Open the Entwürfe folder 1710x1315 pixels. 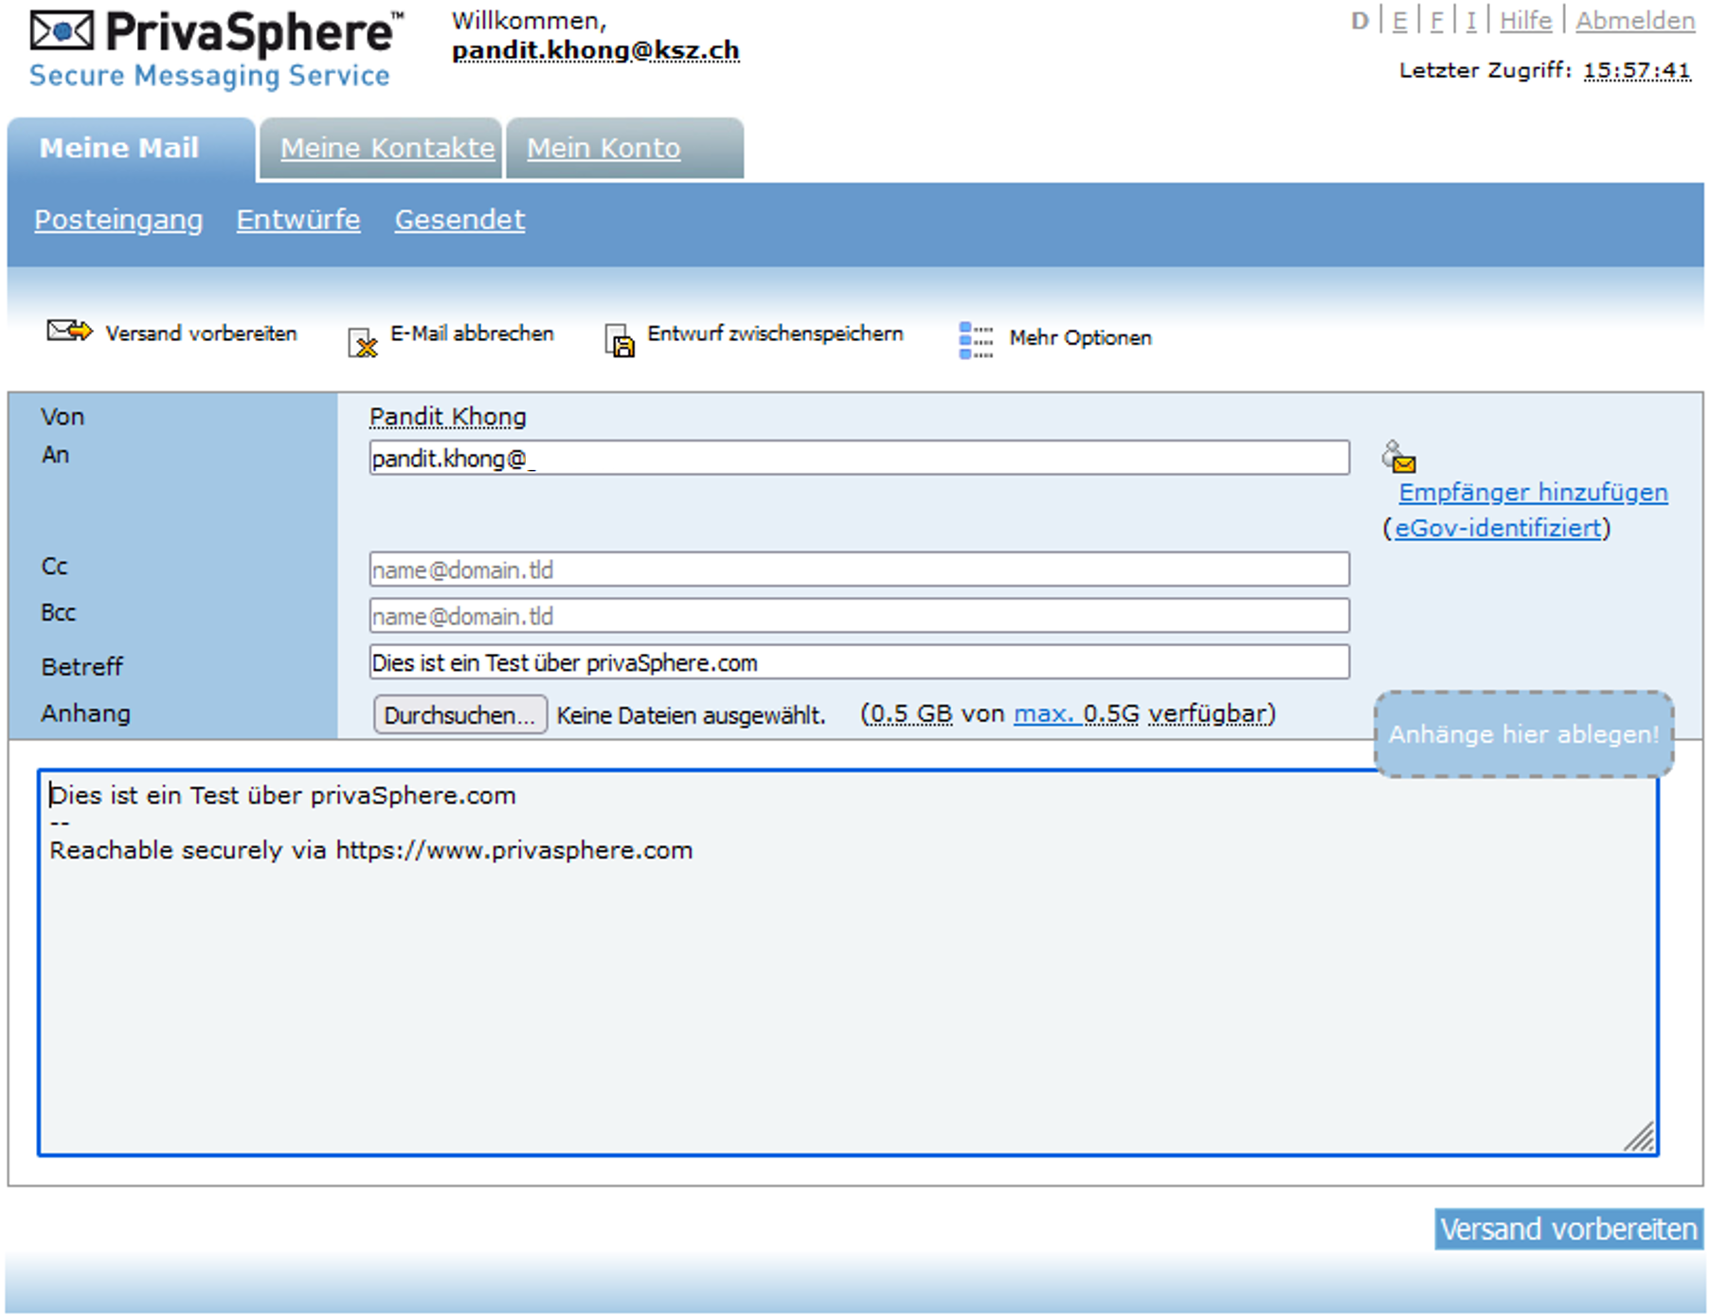298,220
